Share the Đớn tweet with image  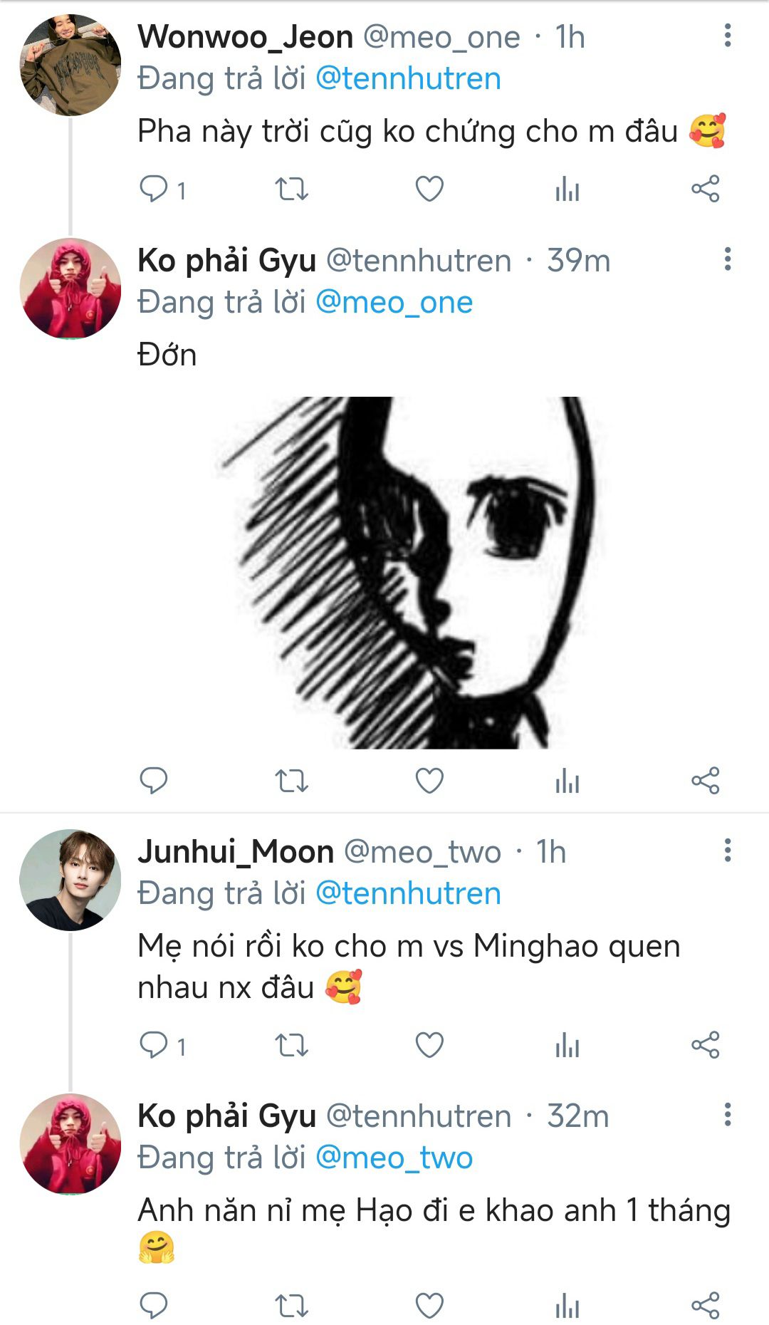click(705, 781)
